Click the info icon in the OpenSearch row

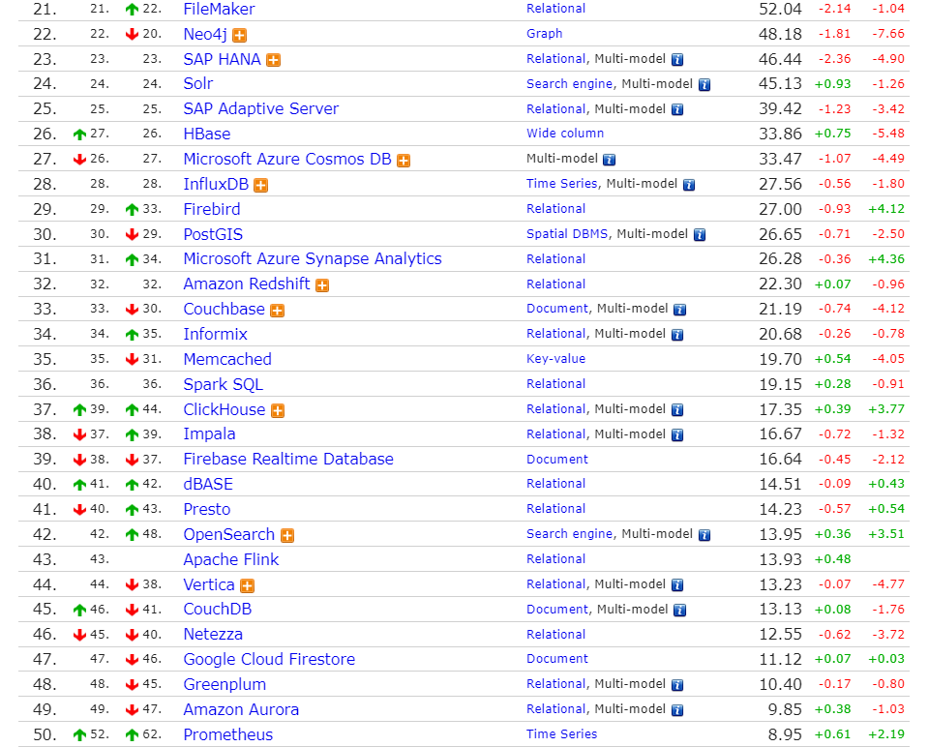[x=704, y=535]
